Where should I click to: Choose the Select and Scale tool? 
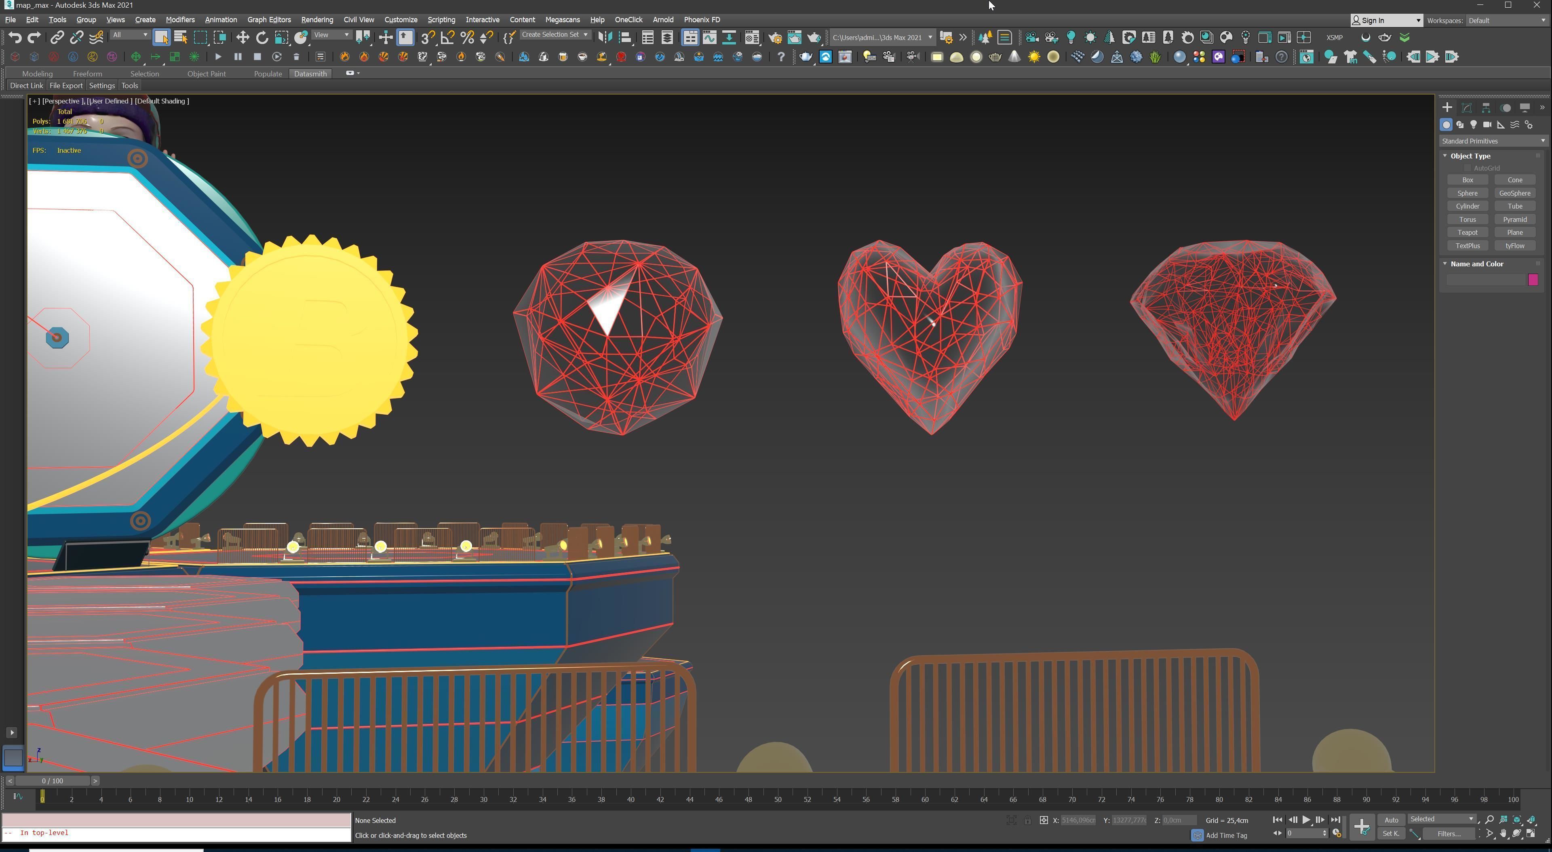[x=281, y=37]
